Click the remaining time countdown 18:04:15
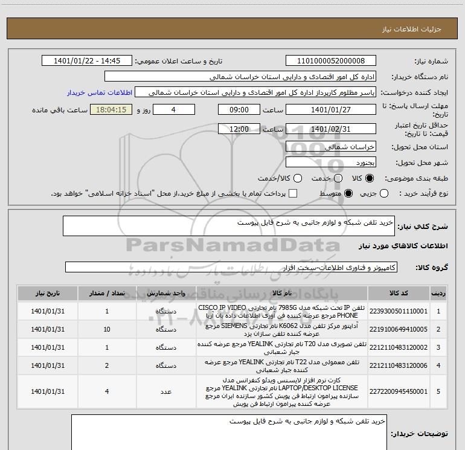 [x=111, y=109]
